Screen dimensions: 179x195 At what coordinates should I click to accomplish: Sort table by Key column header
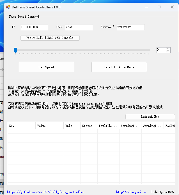click(x=21, y=126)
